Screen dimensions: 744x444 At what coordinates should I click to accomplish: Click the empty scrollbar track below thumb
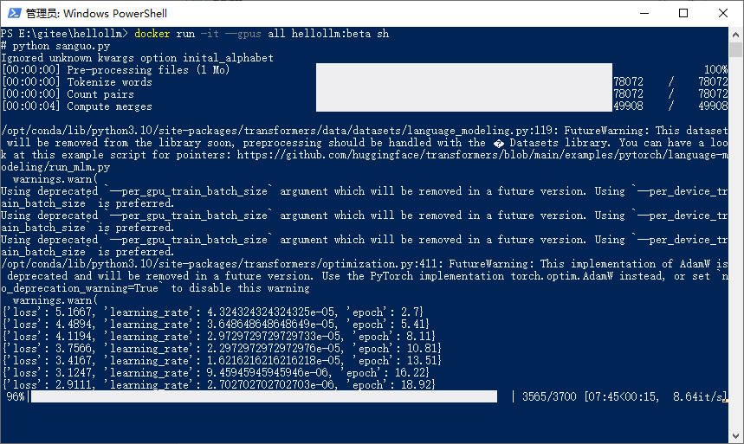[735, 243]
